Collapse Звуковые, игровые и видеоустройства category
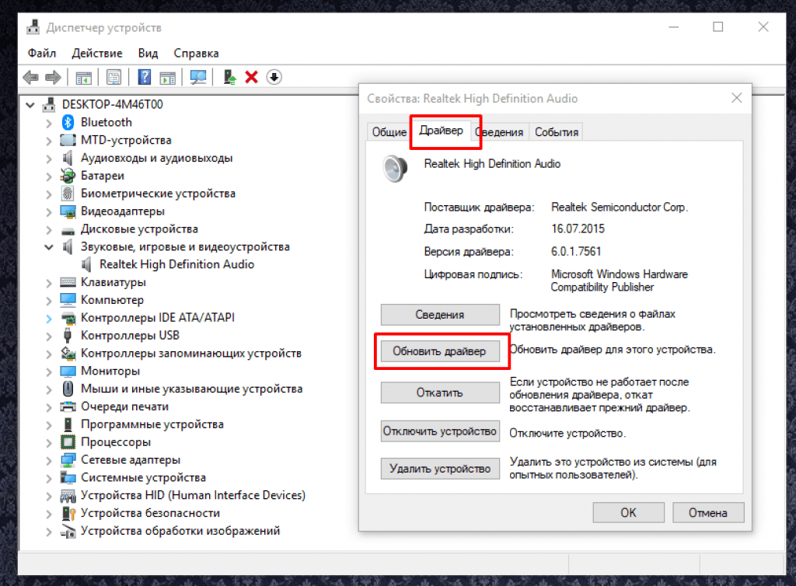This screenshot has height=586, width=796. [49, 247]
